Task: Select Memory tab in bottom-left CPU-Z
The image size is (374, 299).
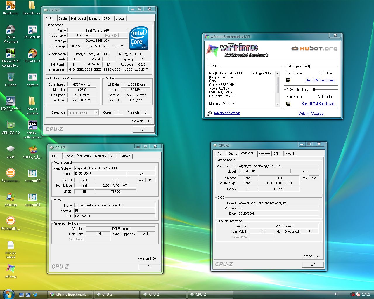Action: (x=101, y=156)
